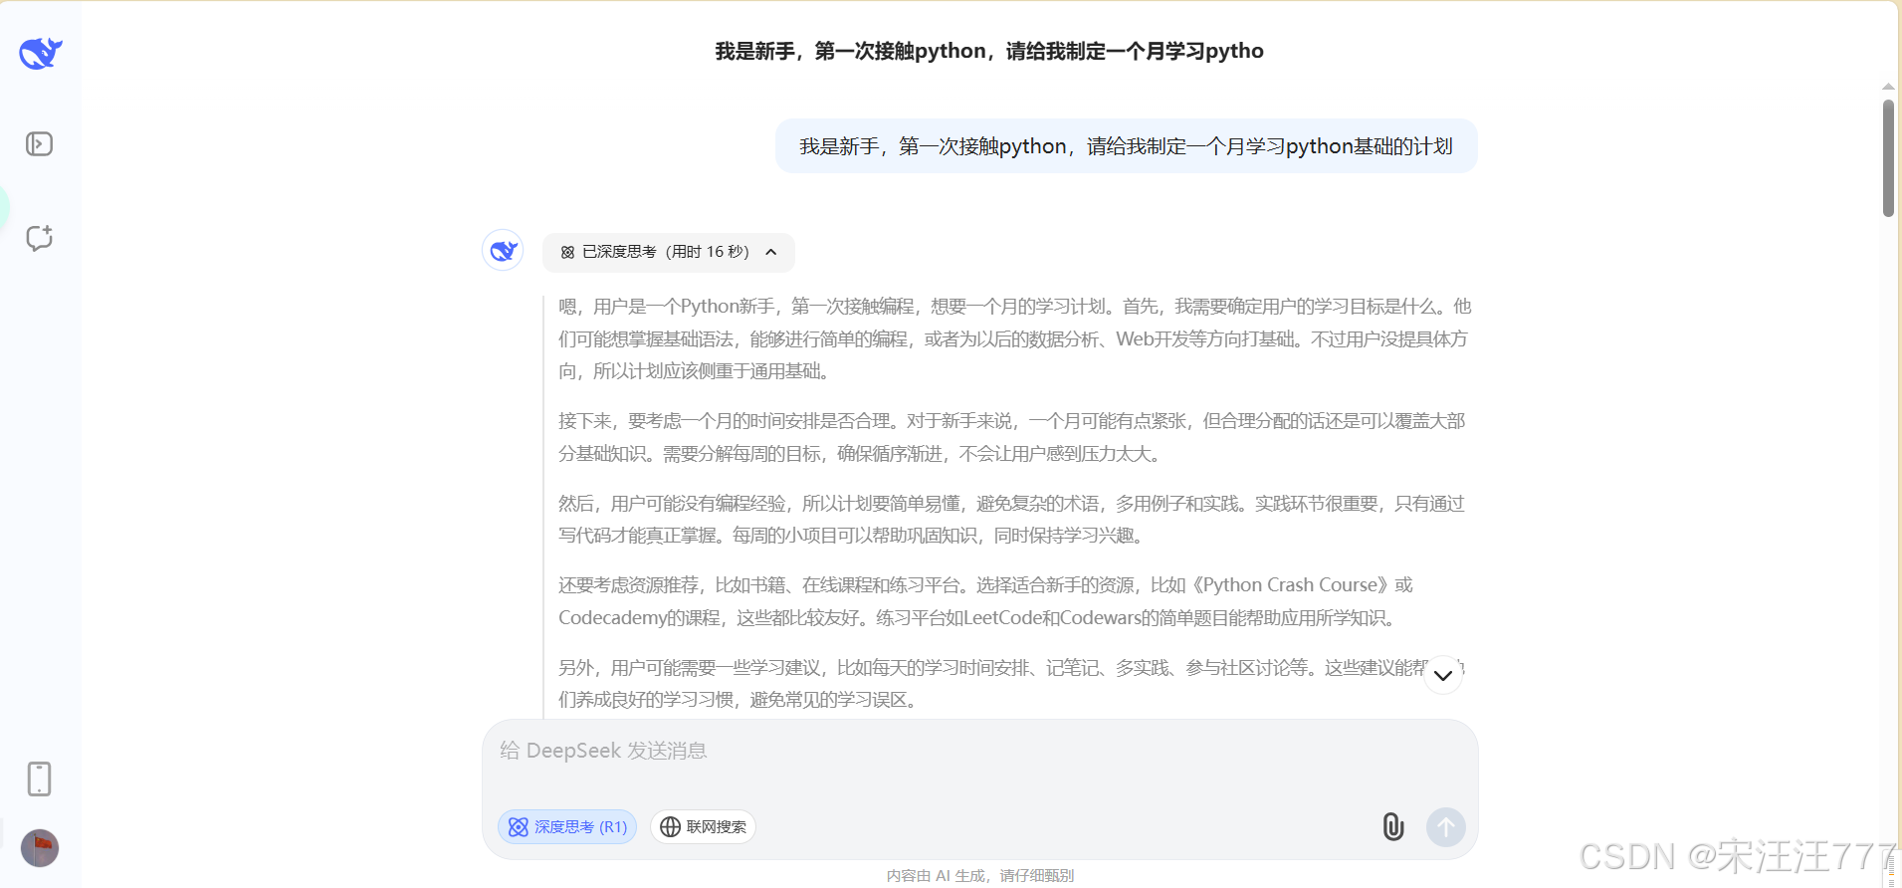Click the DeepSeek avatar beside the response
The image size is (1902, 888).
[x=503, y=250]
